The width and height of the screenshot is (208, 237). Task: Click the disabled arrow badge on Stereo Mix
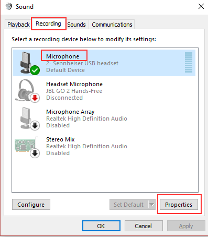35,153
